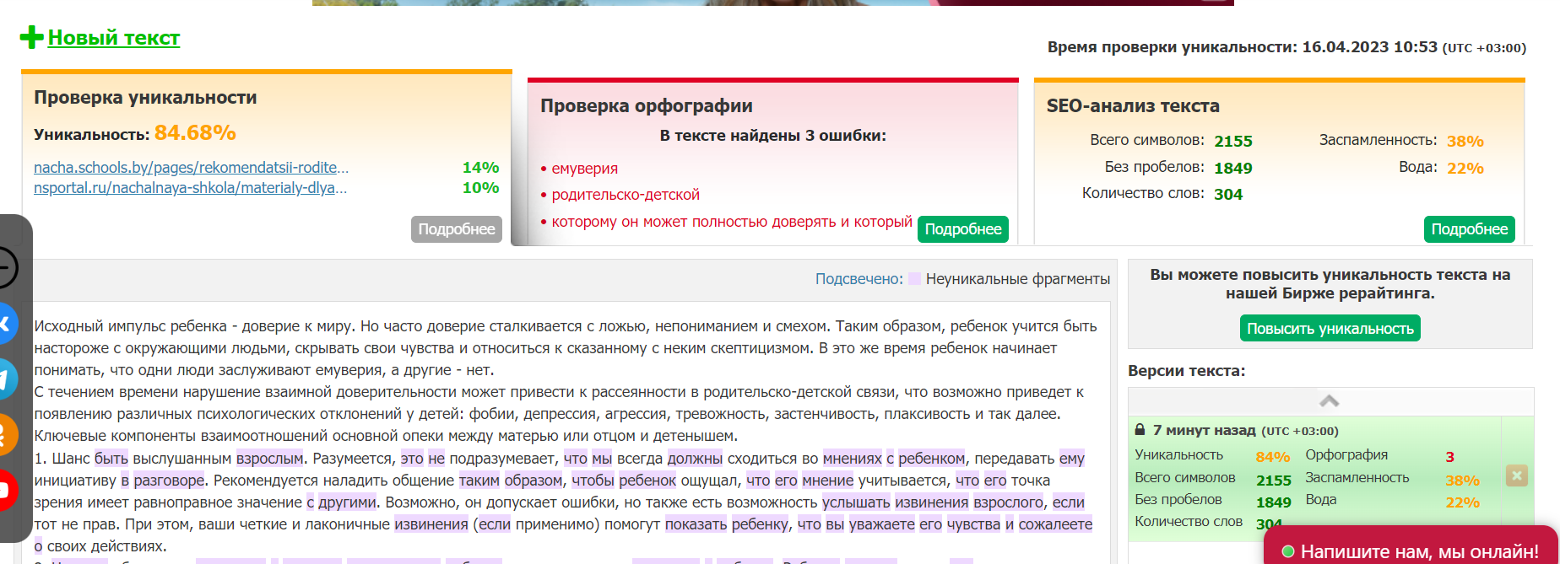Click the highlighted word взрослым after выслушанным

pos(269,459)
